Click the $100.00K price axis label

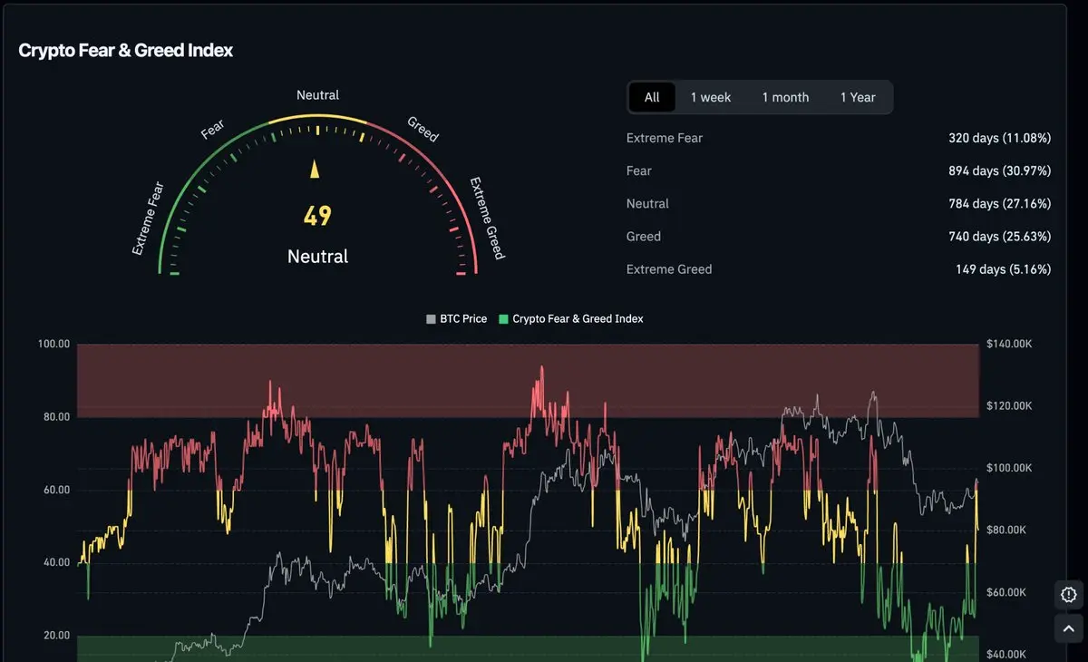[x=1009, y=468]
